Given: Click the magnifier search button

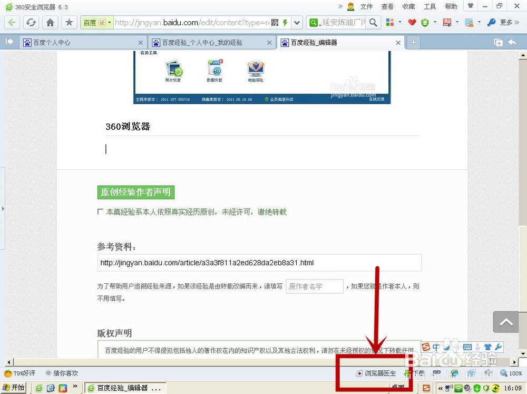Looking at the screenshot, I should (x=373, y=23).
